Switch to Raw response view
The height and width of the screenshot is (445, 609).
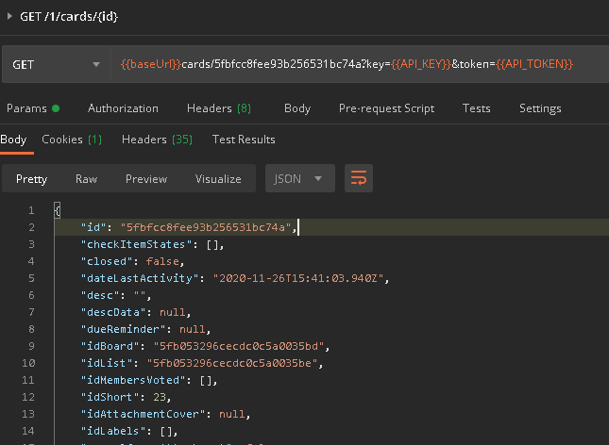(x=86, y=178)
